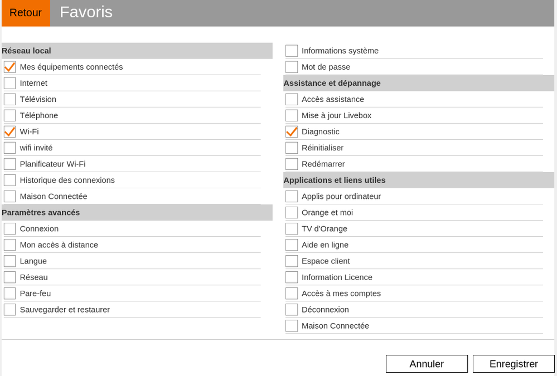Viewport: 557px width, 376px height.
Task: Uncheck the Diagnostic favorite
Action: pos(292,131)
